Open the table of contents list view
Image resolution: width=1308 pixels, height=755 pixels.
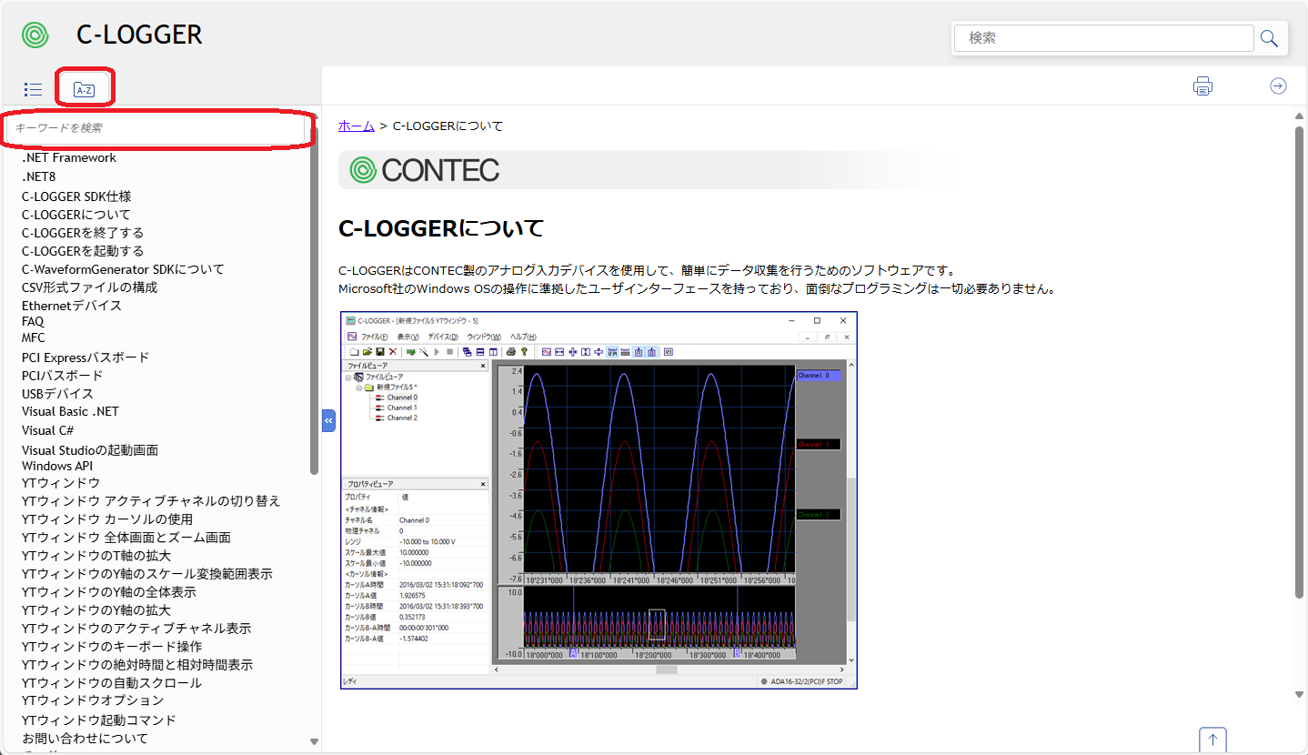[34, 89]
